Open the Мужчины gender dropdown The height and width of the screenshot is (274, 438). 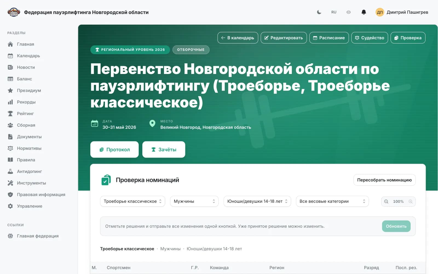coord(194,201)
